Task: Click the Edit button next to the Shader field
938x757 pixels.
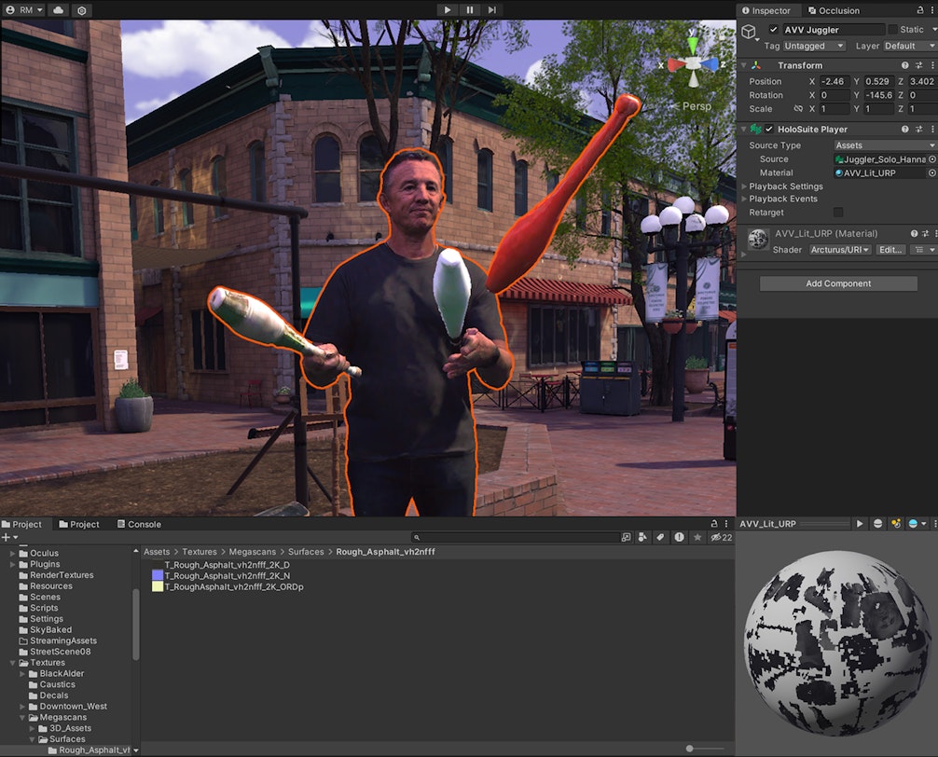Action: [x=890, y=249]
